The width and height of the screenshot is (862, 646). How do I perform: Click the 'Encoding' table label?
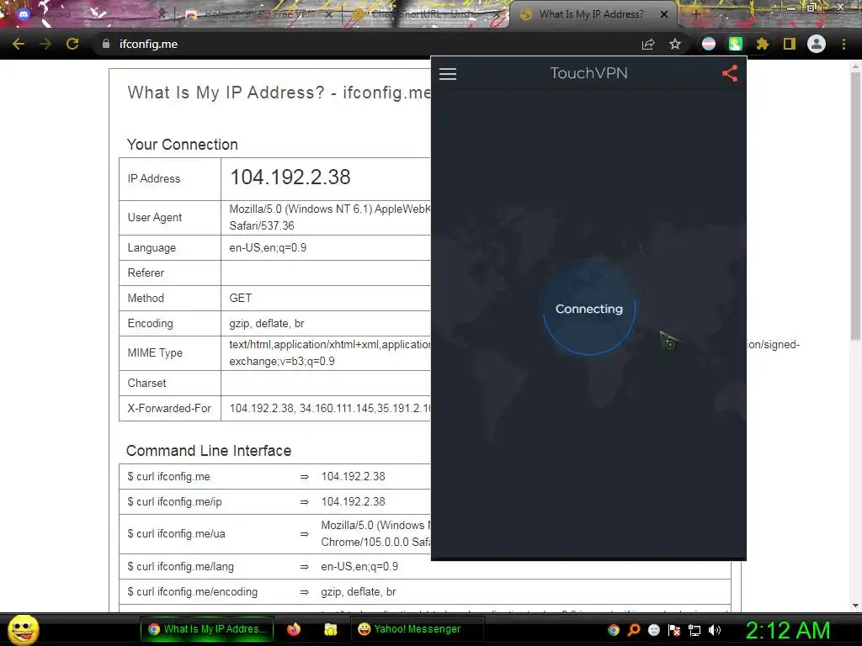coord(150,324)
